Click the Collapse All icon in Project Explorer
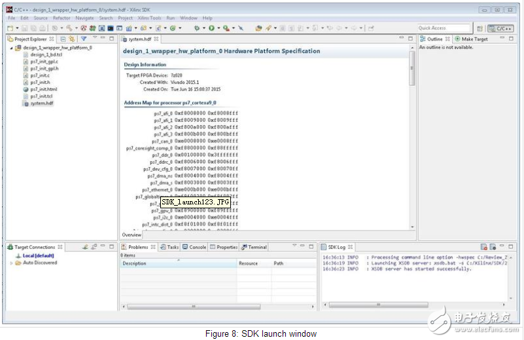Viewport: 524px width, 340px height. [x=64, y=39]
